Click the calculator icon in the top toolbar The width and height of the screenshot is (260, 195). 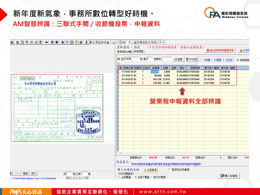(41, 42)
